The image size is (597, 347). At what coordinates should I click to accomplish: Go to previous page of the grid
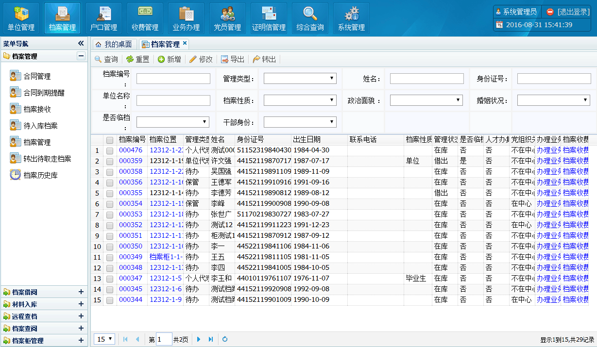click(137, 339)
